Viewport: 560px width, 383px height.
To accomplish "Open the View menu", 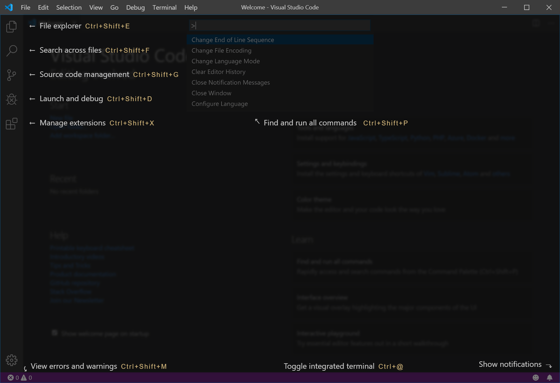I will [96, 7].
